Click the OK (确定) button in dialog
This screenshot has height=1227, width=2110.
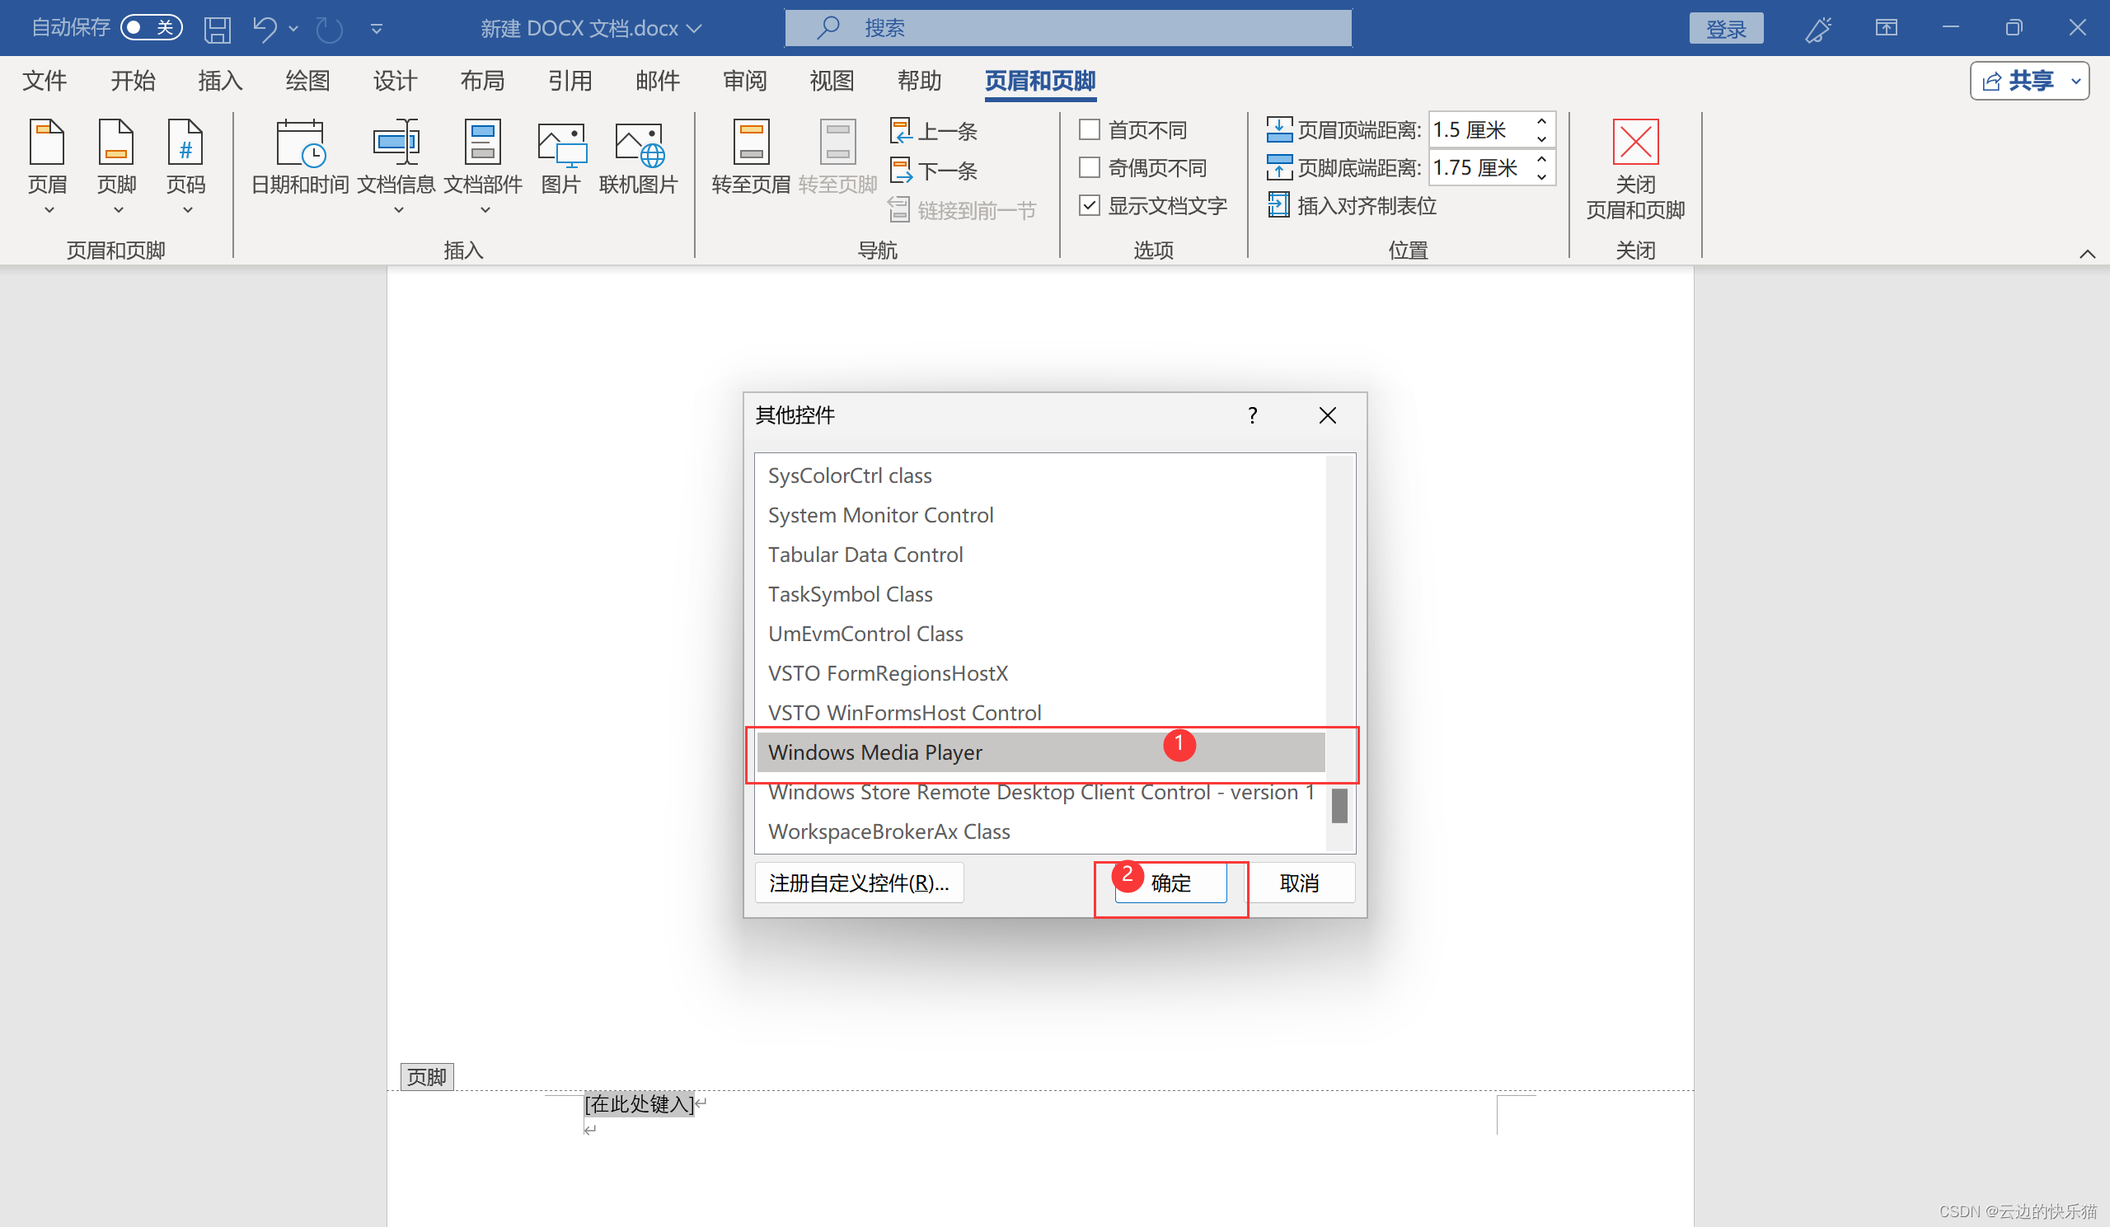[1170, 883]
